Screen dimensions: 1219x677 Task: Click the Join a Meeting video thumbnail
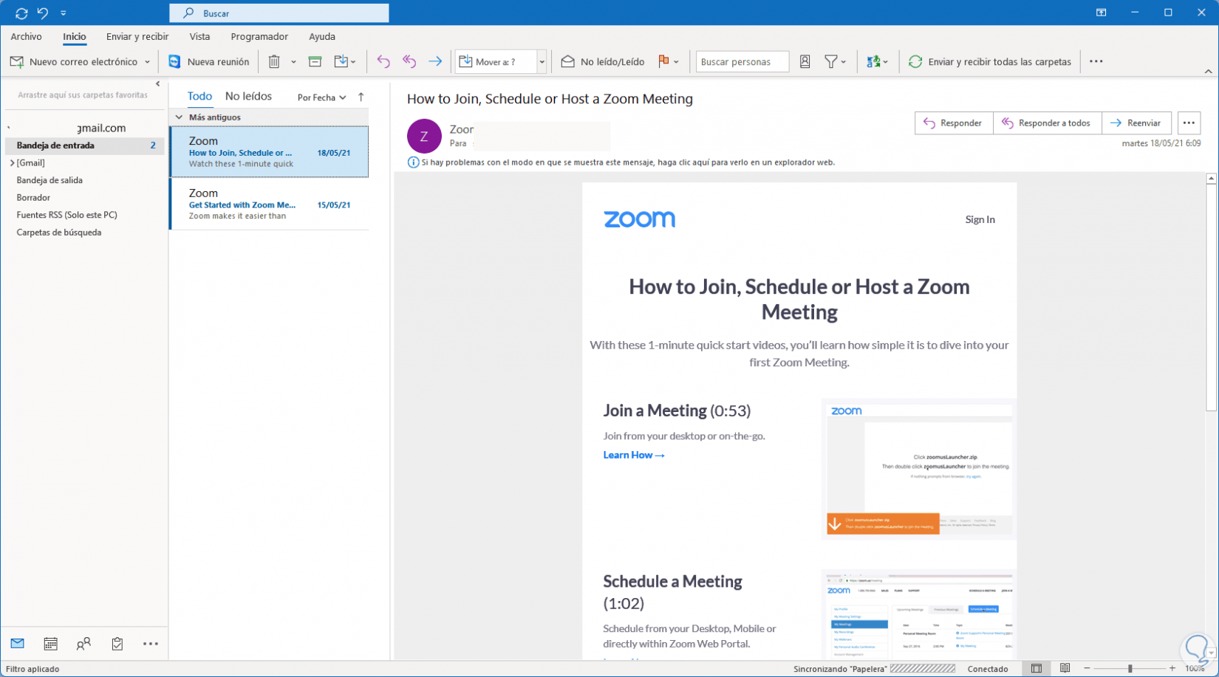click(919, 469)
